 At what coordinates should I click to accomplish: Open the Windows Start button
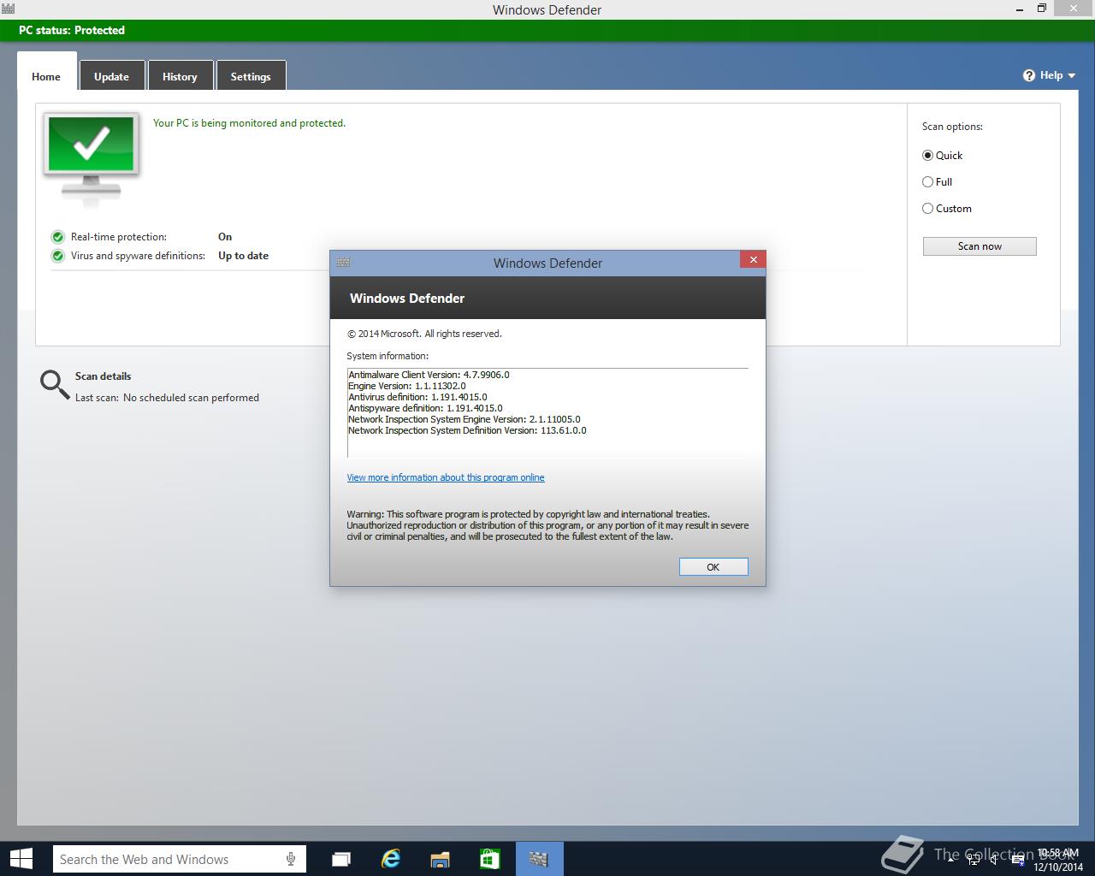pyautogui.click(x=21, y=859)
